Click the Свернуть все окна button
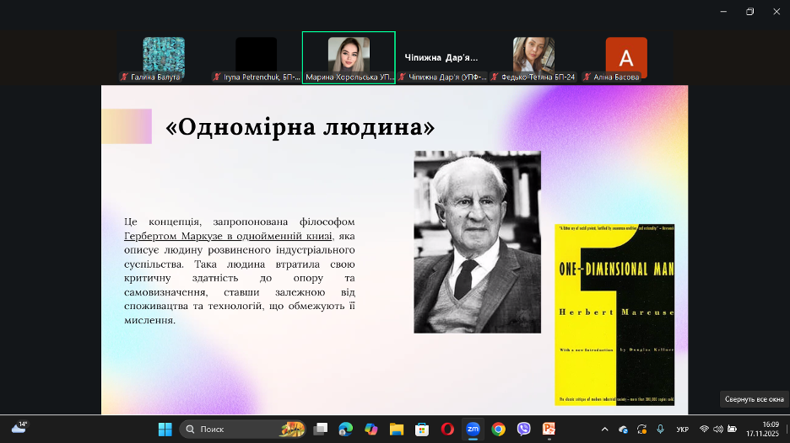 click(755, 399)
